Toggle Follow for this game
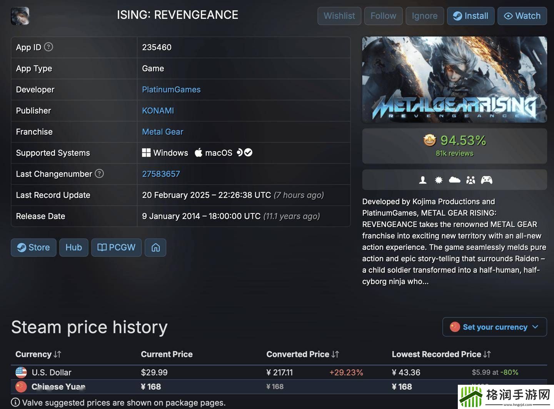This screenshot has height=409, width=554. tap(383, 16)
